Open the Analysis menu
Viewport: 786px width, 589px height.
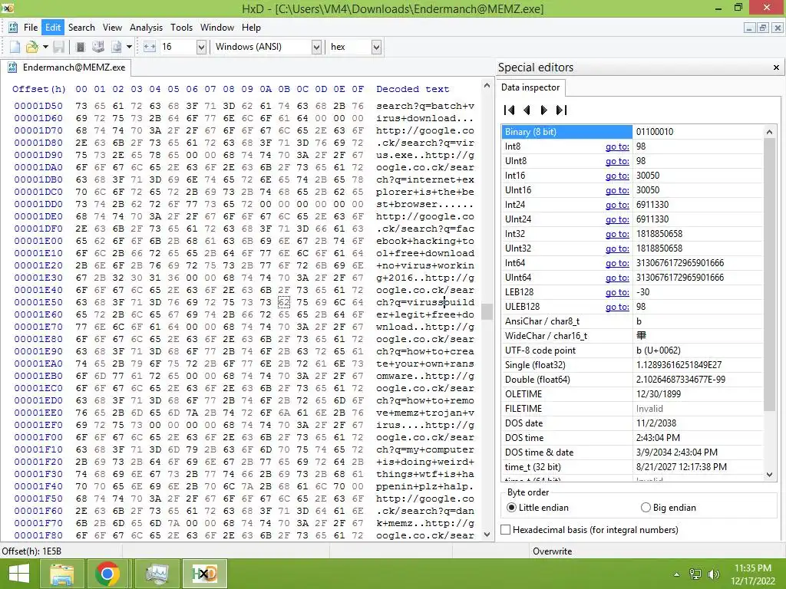[146, 28]
